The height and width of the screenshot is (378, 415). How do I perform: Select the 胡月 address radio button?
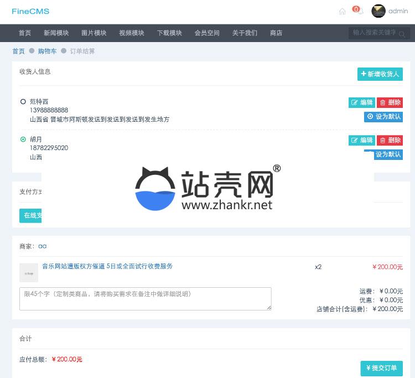(23, 139)
